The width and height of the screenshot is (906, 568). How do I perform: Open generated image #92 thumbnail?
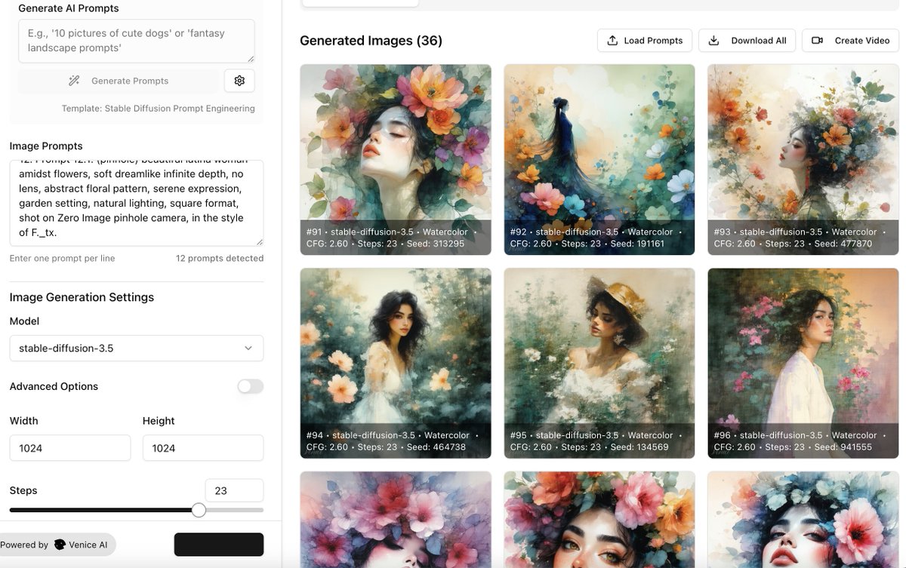tap(599, 159)
